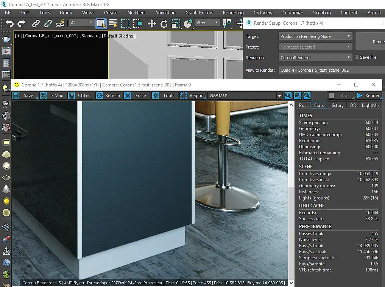This screenshot has width=385, height=287.
Task: Toggle the Region render button
Action: pyautogui.click(x=192, y=96)
